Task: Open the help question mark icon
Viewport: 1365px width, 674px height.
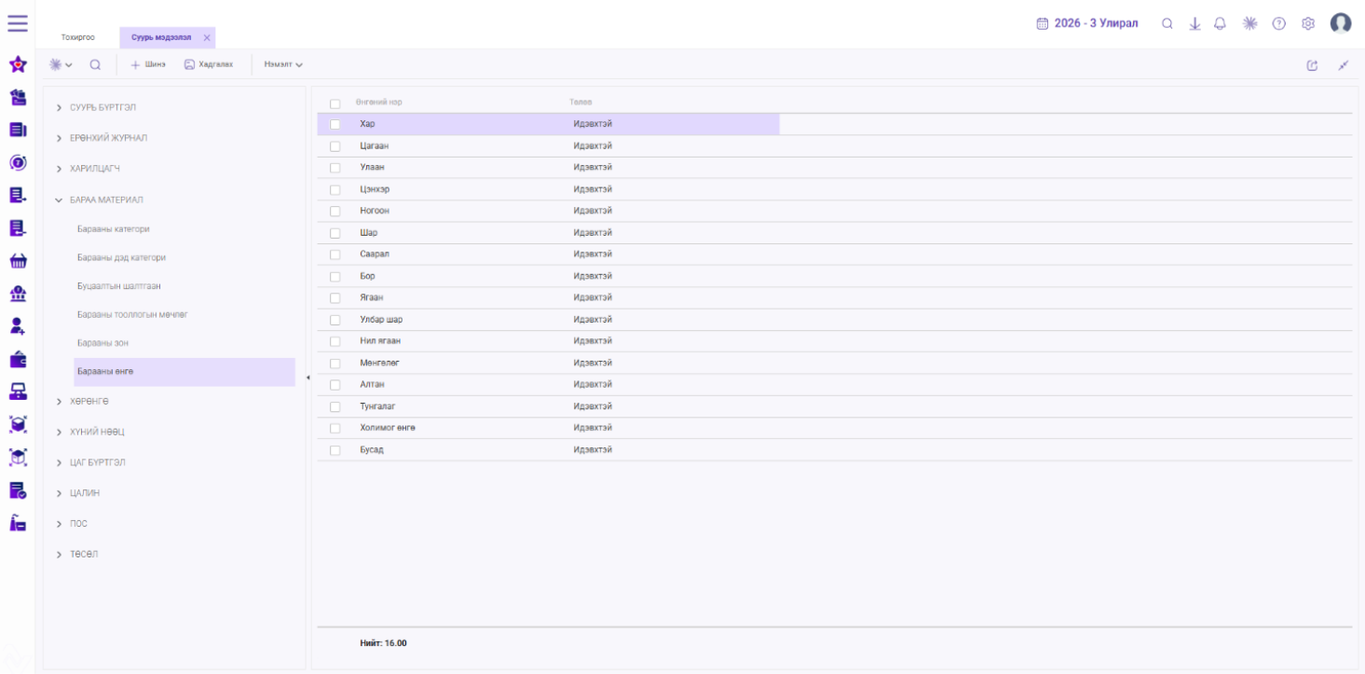Action: click(1279, 24)
